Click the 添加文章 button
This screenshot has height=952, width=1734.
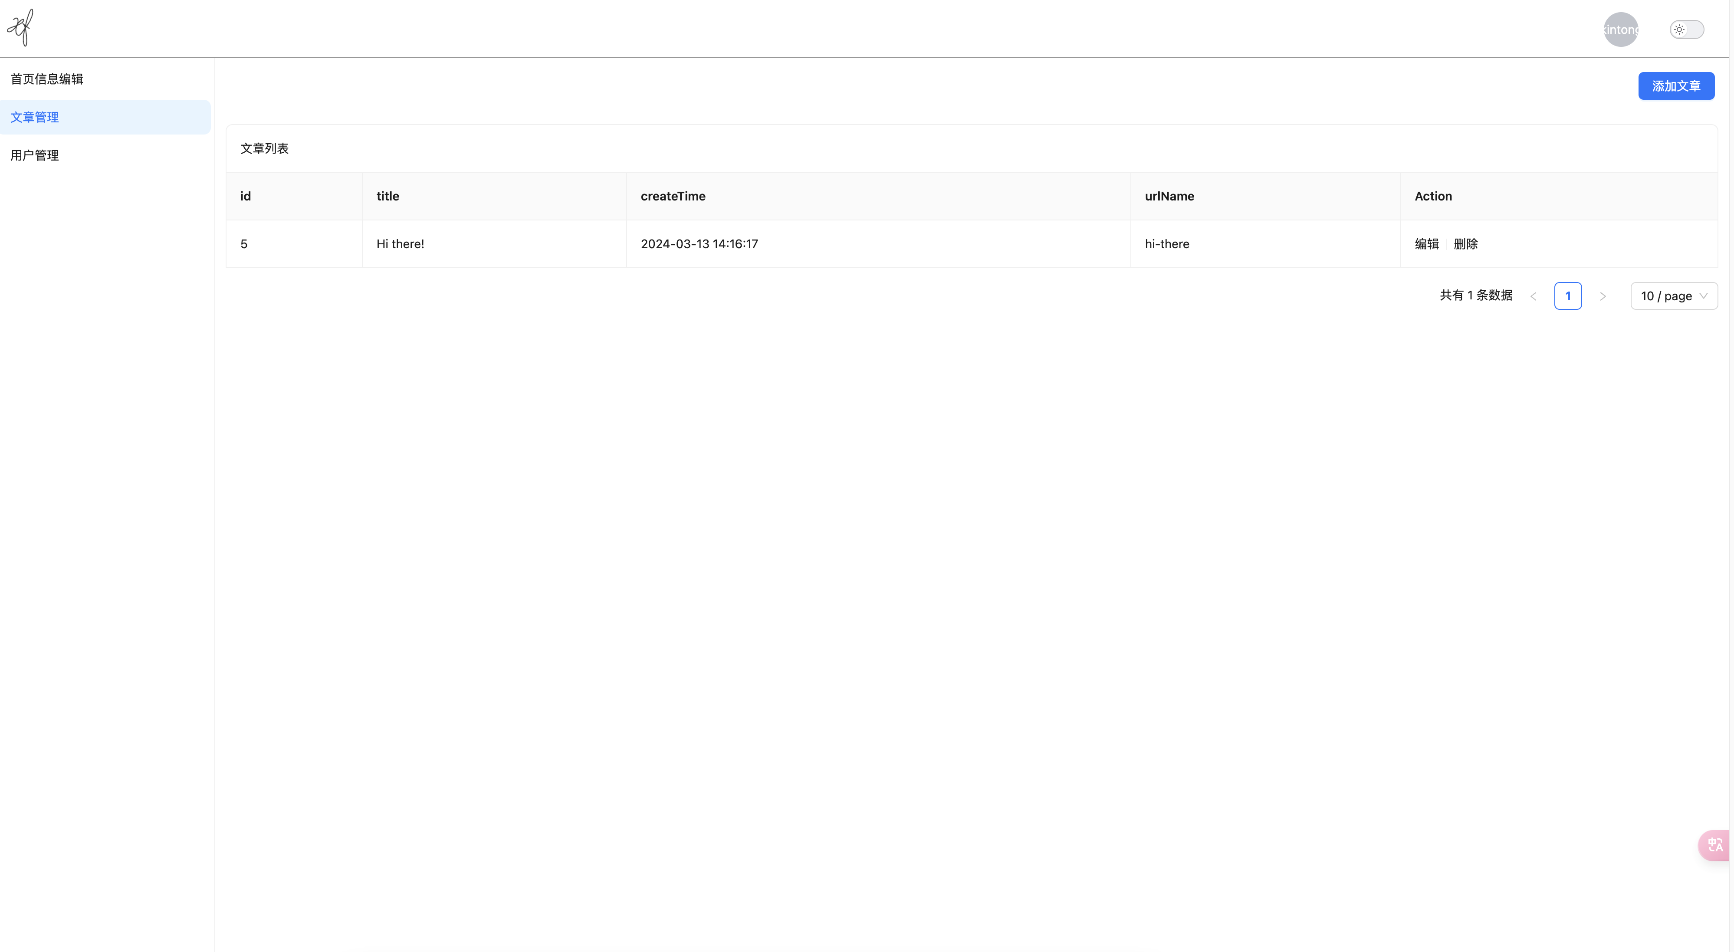click(1675, 86)
